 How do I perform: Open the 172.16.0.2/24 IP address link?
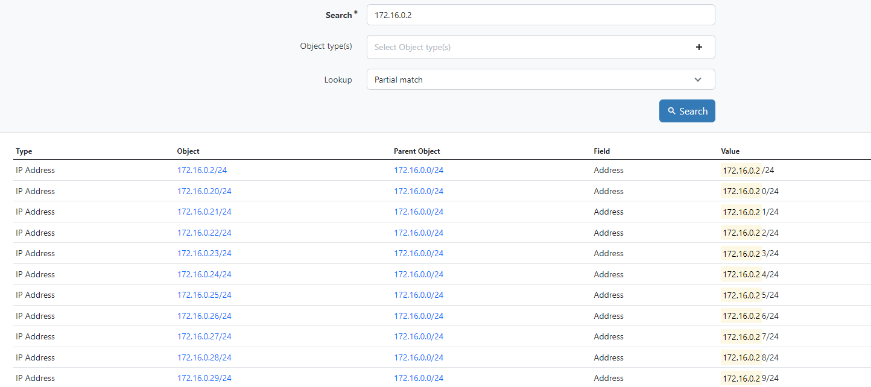[202, 170]
